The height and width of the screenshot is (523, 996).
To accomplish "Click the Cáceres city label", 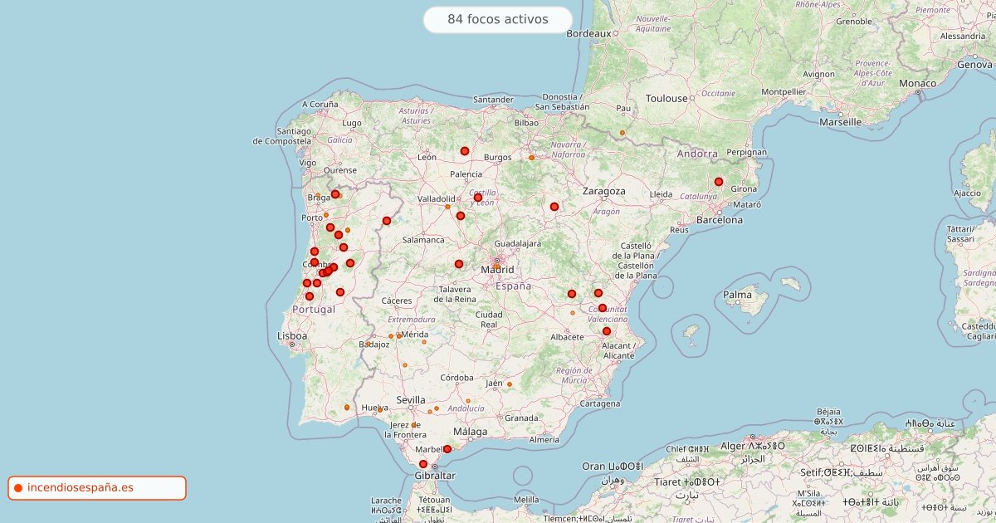I will [x=397, y=301].
